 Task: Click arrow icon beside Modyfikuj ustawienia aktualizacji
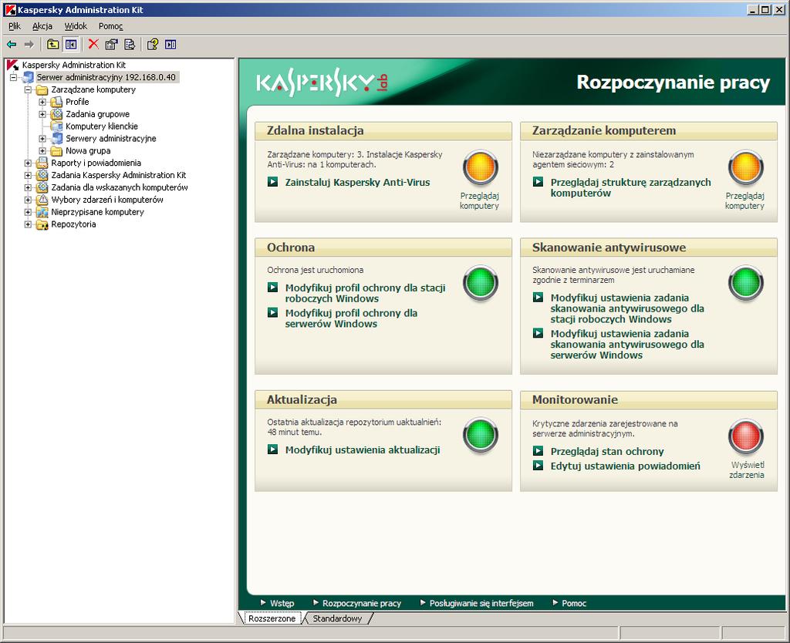pyautogui.click(x=272, y=449)
